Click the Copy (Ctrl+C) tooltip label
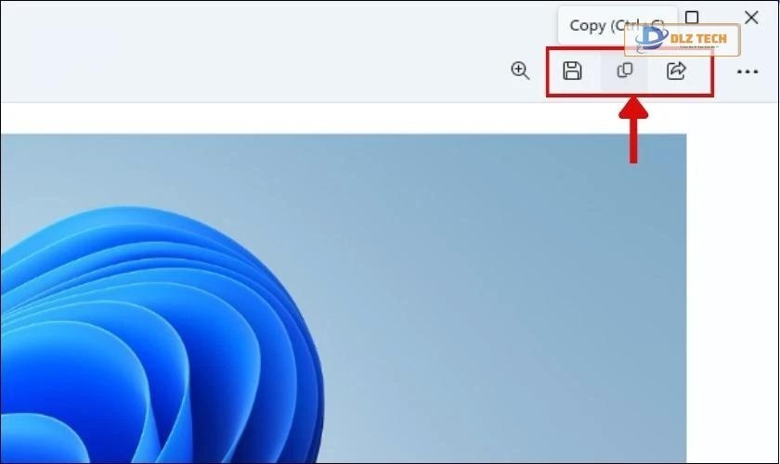Viewport: 780px width, 464px height. click(x=617, y=25)
